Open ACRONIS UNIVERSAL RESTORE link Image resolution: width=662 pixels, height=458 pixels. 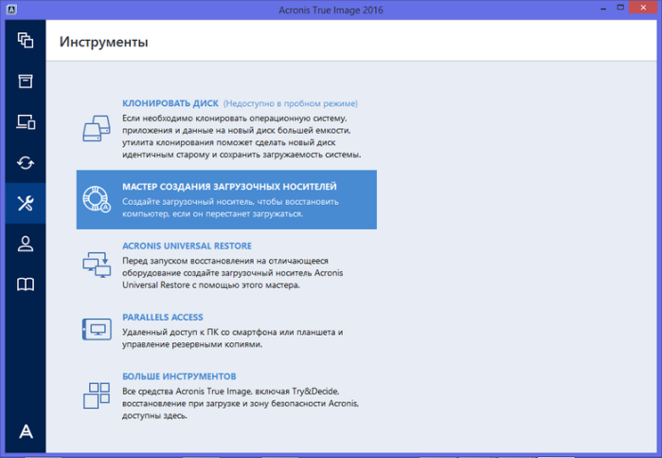[187, 247]
